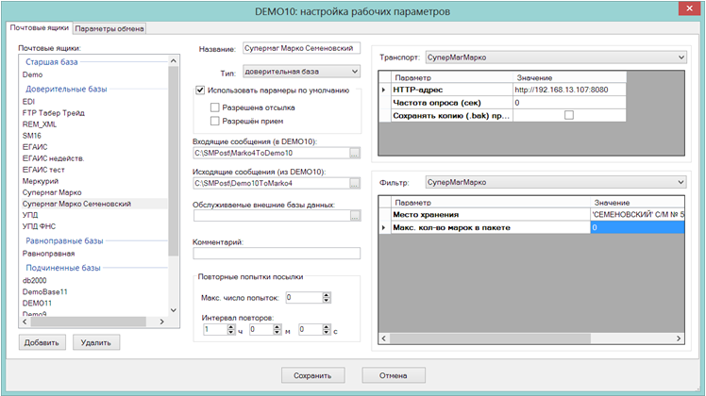This screenshot has width=706, height=396.
Task: Click row marker for Макс. кол-во марок
Action: coord(384,228)
